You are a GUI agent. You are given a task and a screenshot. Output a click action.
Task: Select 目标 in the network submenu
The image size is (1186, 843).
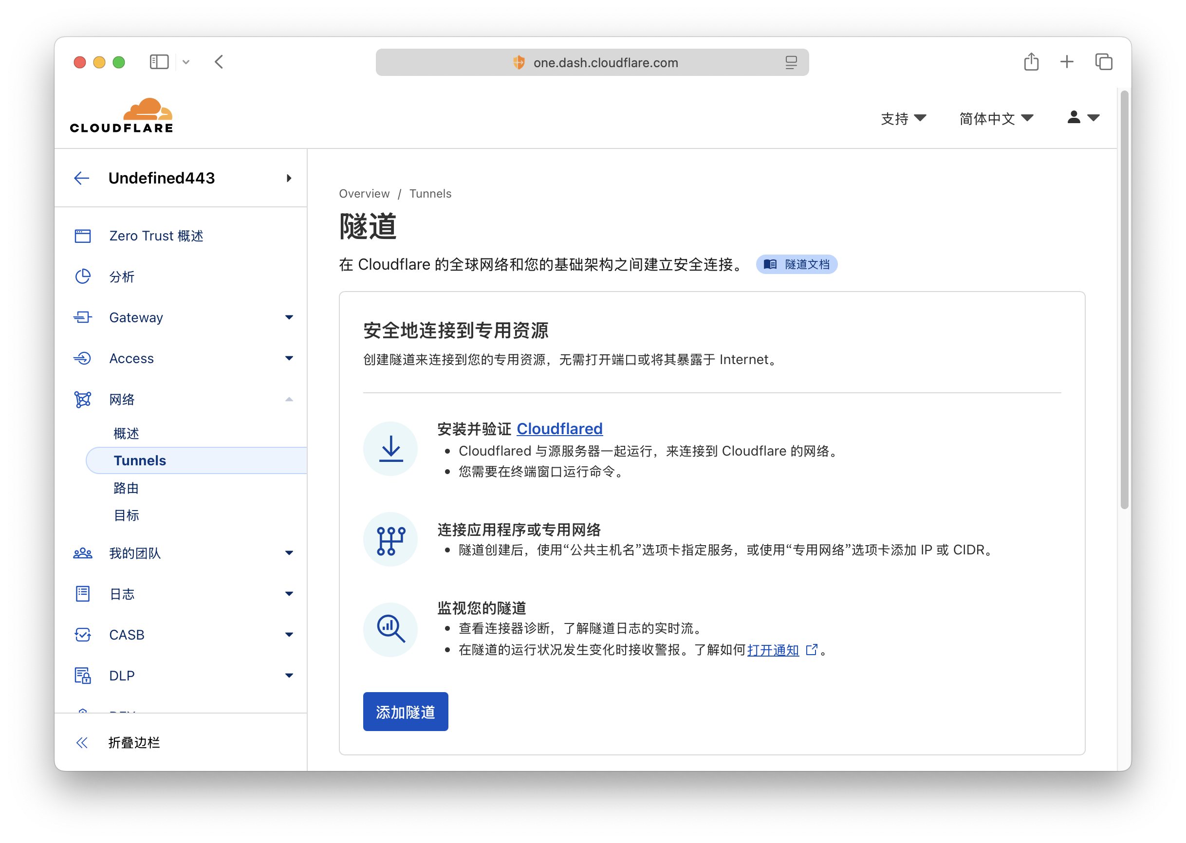click(x=126, y=515)
